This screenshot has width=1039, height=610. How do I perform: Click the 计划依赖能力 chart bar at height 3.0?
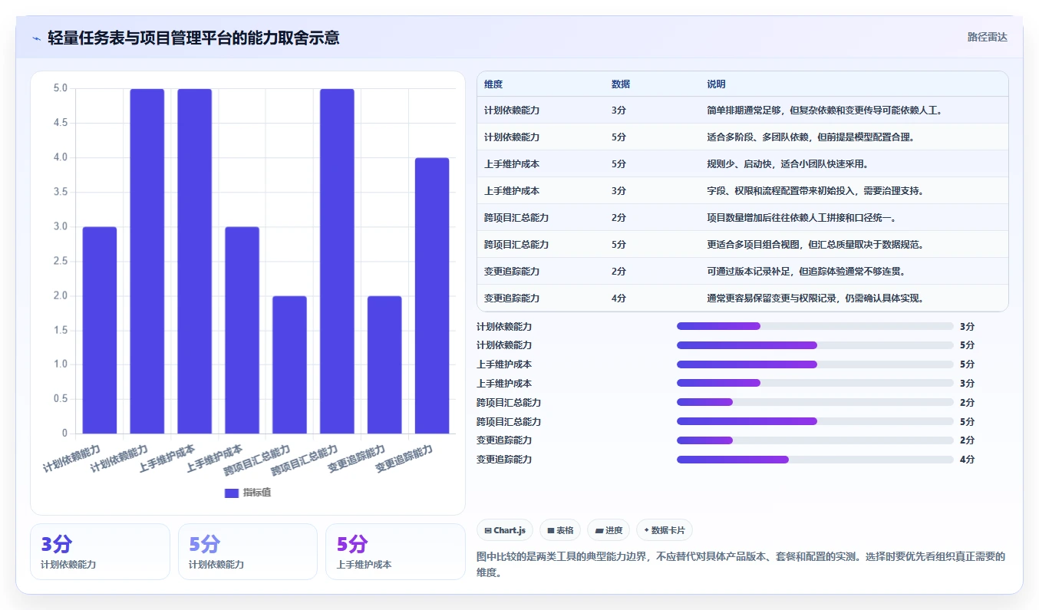(100, 330)
